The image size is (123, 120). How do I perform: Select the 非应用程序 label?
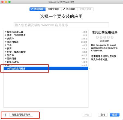pos(13,42)
